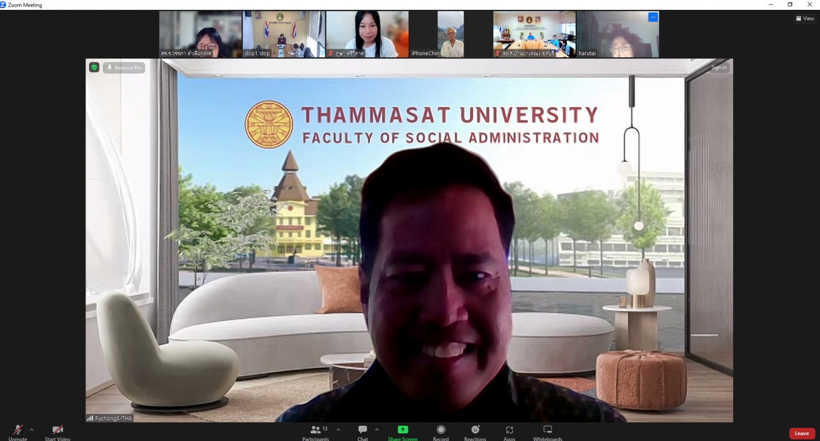
Task: Click the Record button
Action: pos(441,432)
